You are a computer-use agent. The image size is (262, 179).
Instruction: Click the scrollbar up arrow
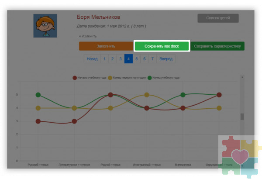(242, 77)
